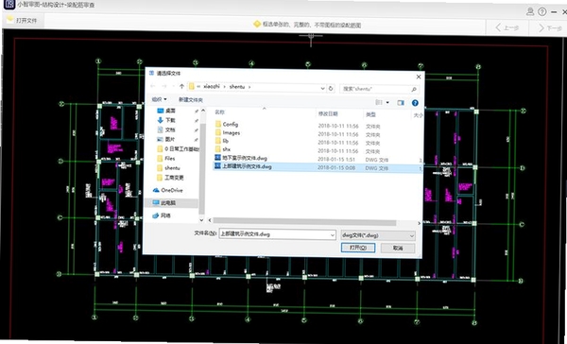Open the help question-mark icon in title bar
This screenshot has height=344, width=567.
[542, 11]
